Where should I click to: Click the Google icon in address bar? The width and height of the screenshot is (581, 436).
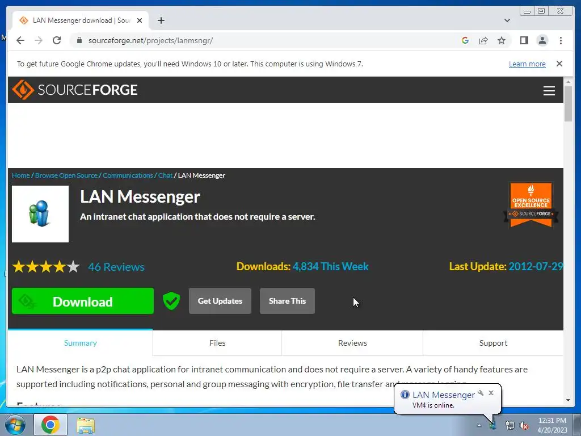tap(465, 40)
